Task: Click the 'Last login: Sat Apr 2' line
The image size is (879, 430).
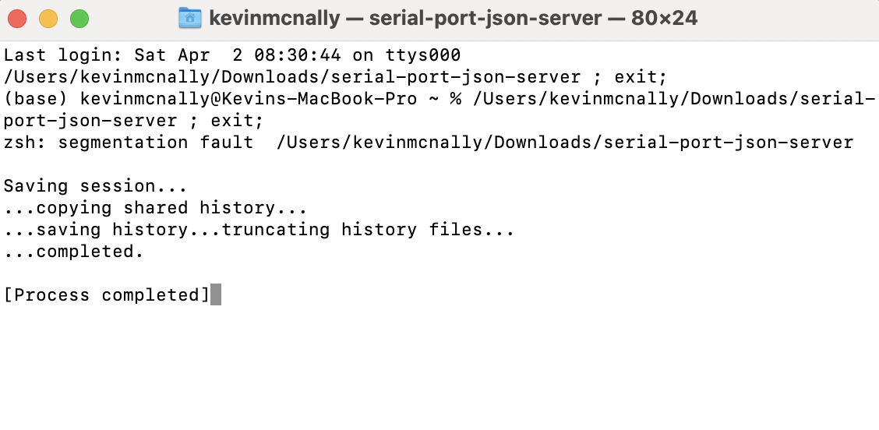Action: [x=232, y=55]
